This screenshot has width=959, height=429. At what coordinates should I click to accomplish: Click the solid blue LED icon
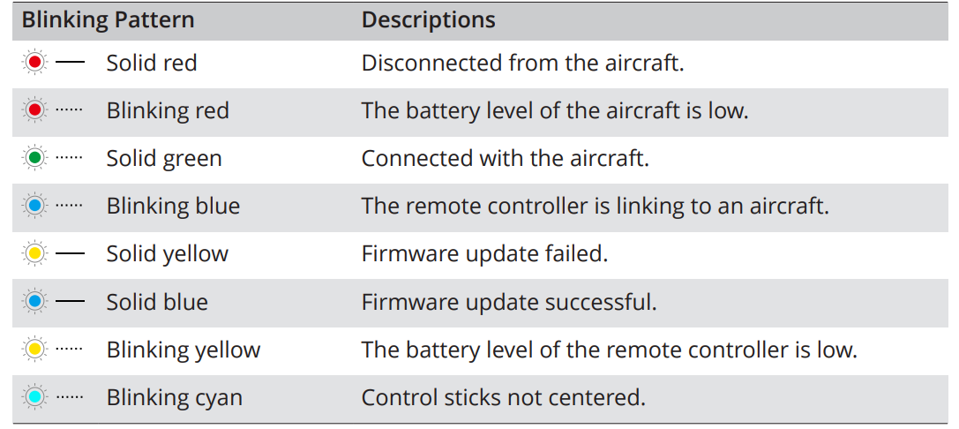pos(34,302)
